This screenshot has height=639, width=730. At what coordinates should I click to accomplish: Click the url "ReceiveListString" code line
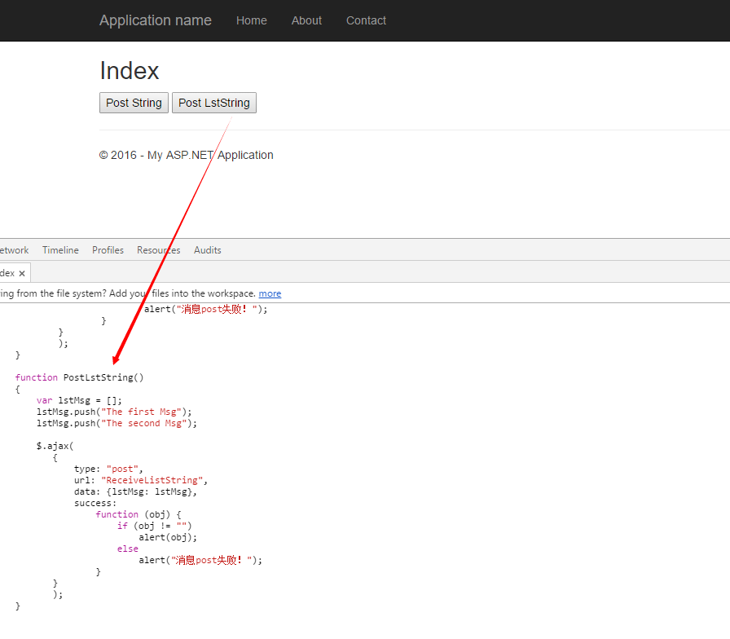[x=141, y=480]
